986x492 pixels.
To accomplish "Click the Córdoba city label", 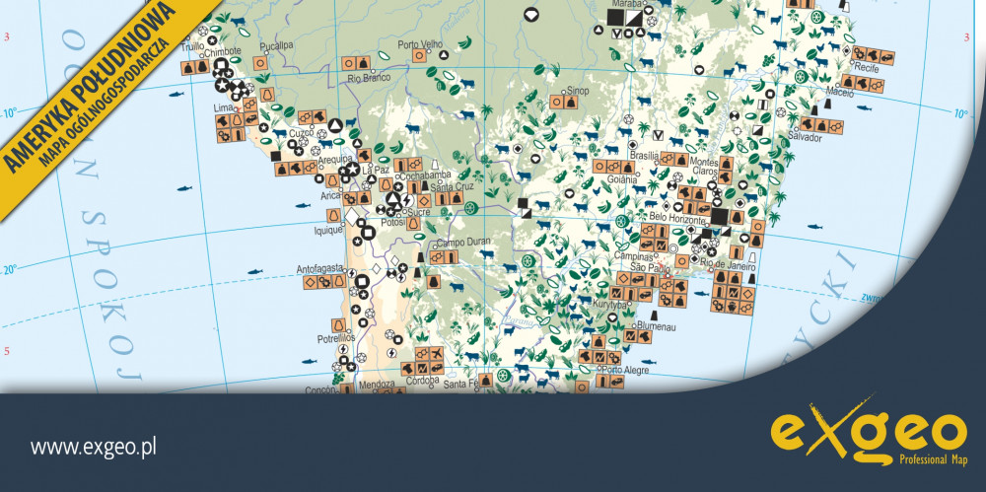I will (x=422, y=380).
